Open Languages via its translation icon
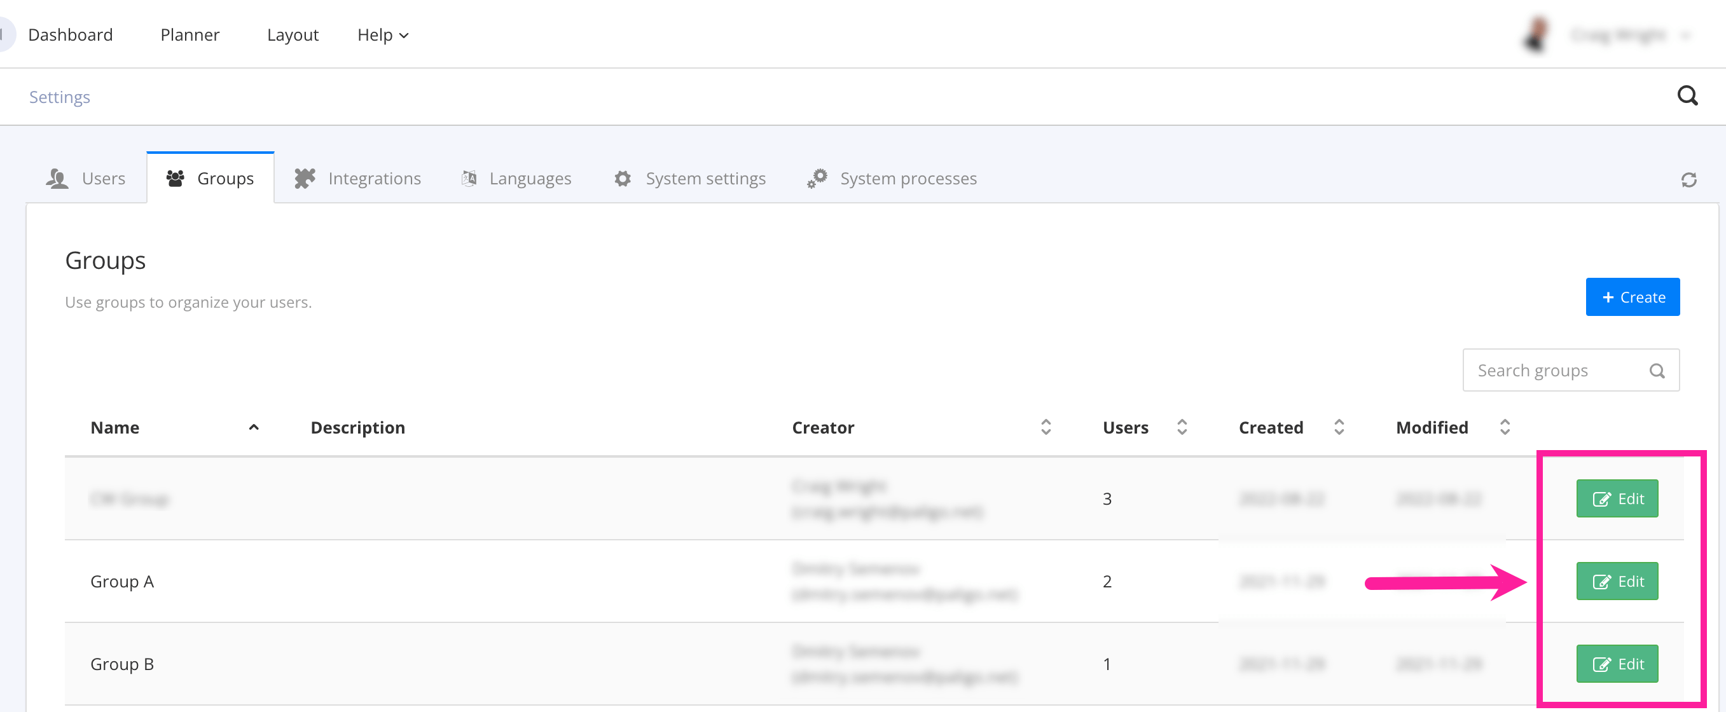 click(x=469, y=178)
